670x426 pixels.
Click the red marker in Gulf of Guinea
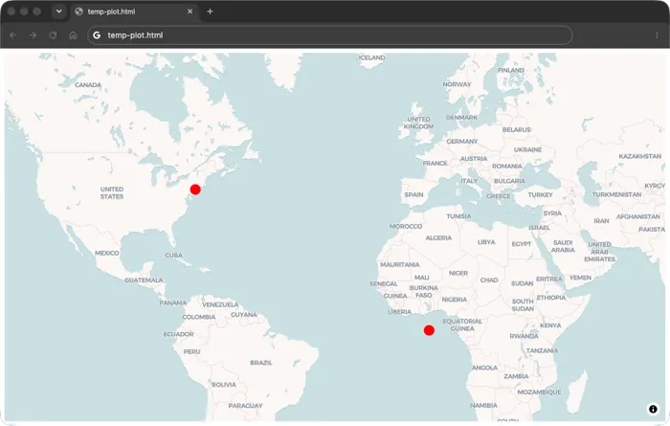[x=429, y=330]
